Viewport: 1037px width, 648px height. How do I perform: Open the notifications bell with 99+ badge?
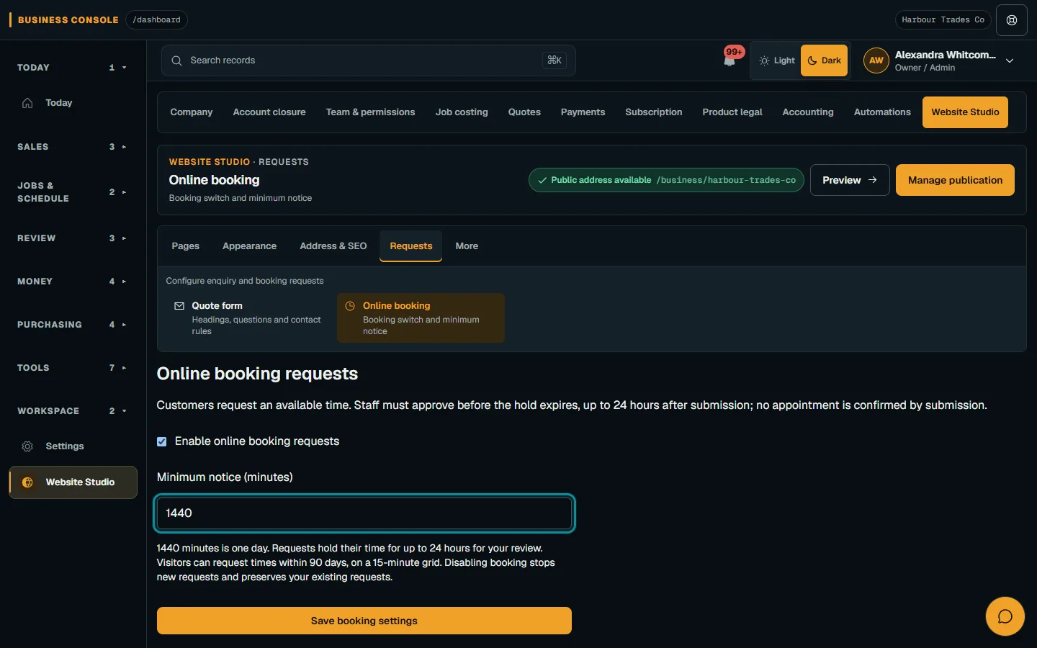(730, 59)
